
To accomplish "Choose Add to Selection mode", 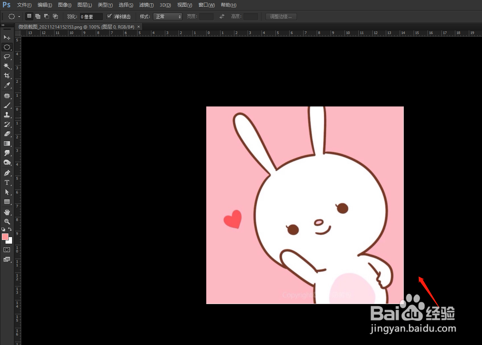I will pyautogui.click(x=38, y=16).
